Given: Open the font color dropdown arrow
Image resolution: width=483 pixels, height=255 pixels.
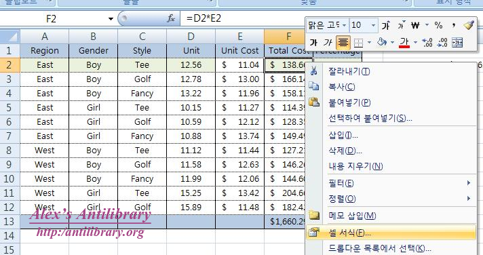Looking at the screenshot, I should [415, 43].
